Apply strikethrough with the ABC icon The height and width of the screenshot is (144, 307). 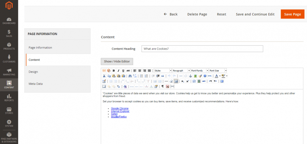point(128,71)
